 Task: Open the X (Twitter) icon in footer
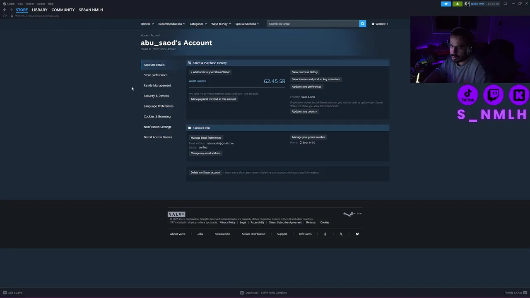pos(341,234)
